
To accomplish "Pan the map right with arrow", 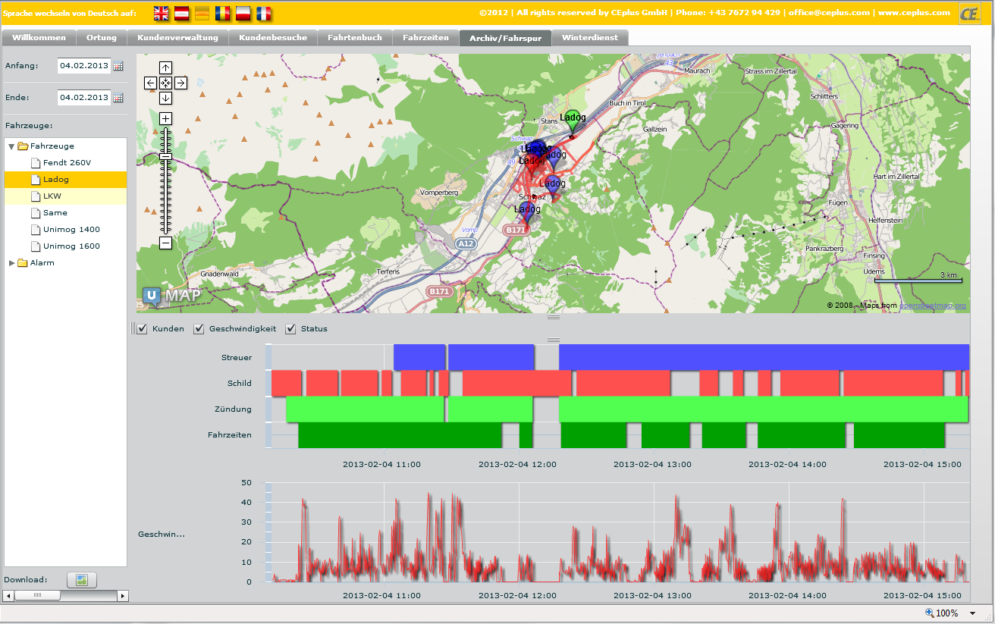I will pyautogui.click(x=180, y=83).
